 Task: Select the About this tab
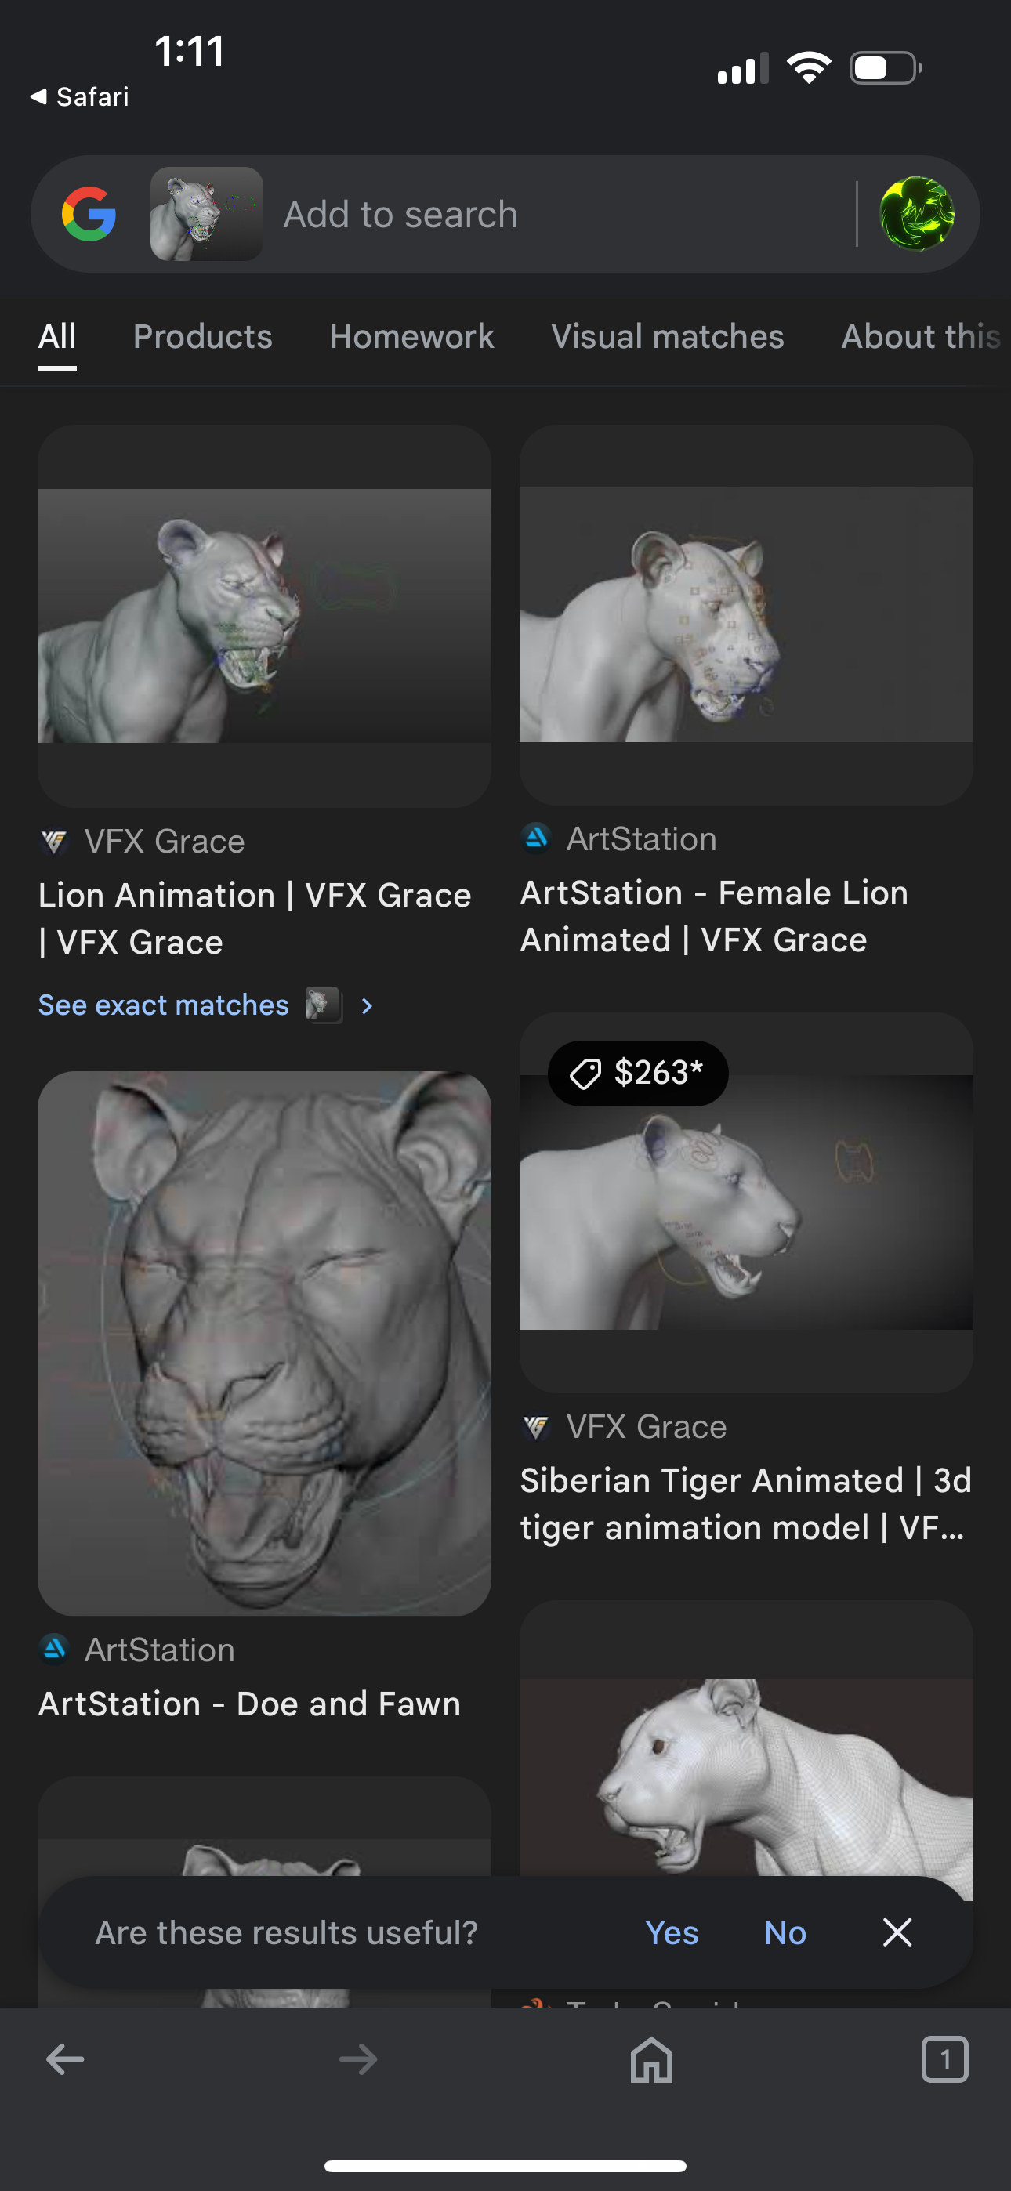pyautogui.click(x=921, y=337)
